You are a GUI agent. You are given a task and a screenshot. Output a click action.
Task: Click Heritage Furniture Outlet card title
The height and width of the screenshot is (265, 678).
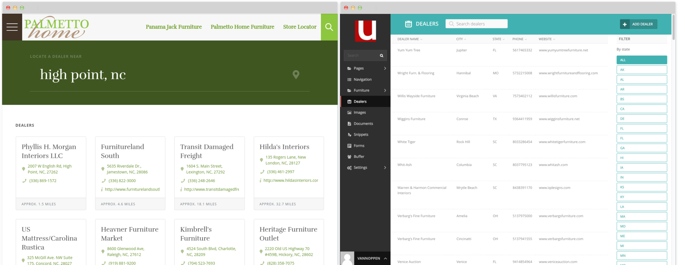coord(288,234)
